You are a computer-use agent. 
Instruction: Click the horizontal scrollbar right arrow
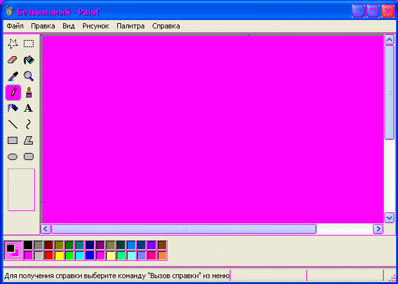[378, 228]
